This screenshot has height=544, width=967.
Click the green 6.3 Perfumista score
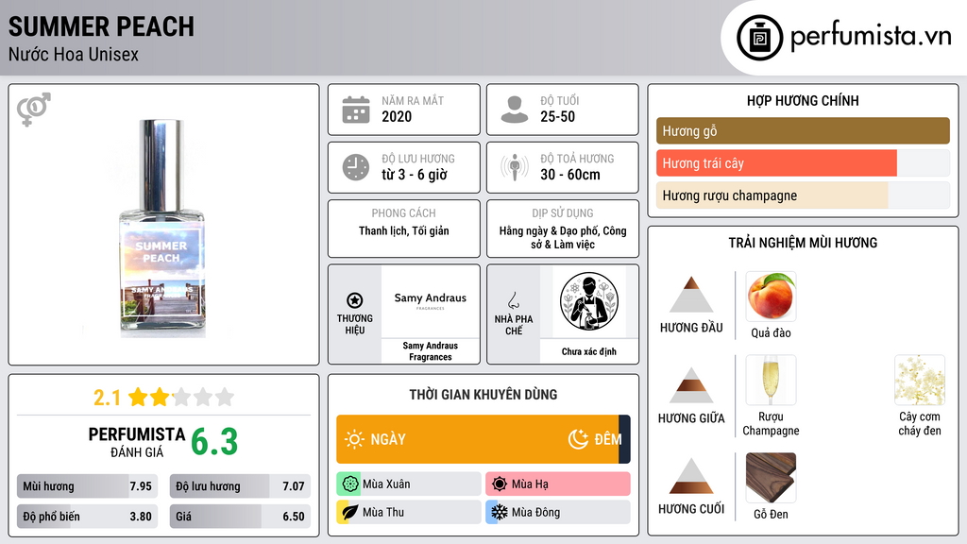[x=214, y=442]
